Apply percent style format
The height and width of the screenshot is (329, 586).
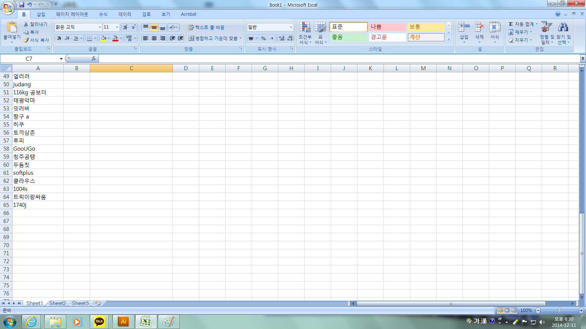click(x=263, y=38)
